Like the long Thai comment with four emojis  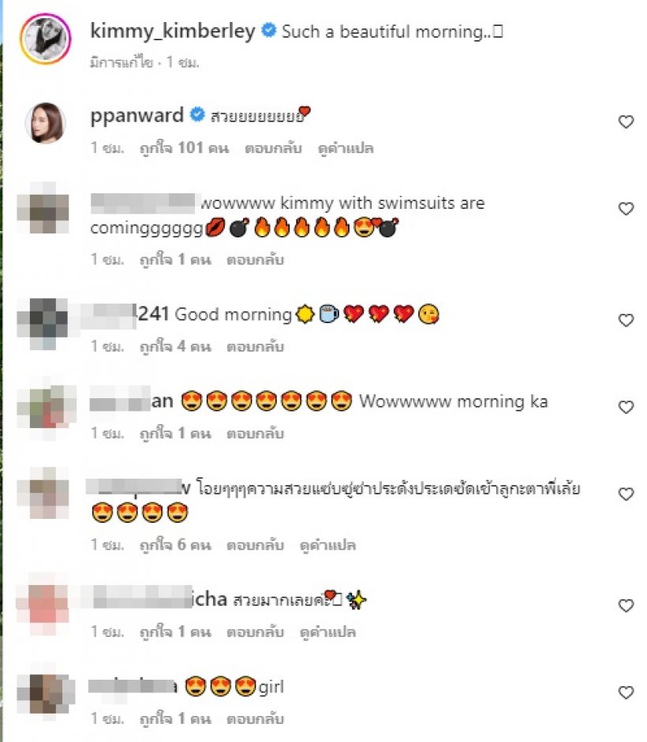coord(626,494)
